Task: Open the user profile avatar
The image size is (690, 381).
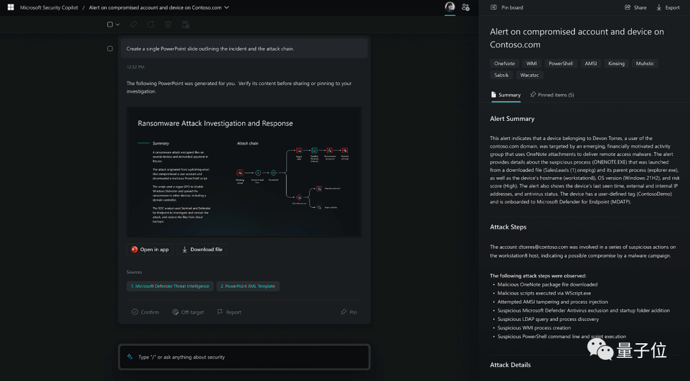Action: pyautogui.click(x=450, y=6)
